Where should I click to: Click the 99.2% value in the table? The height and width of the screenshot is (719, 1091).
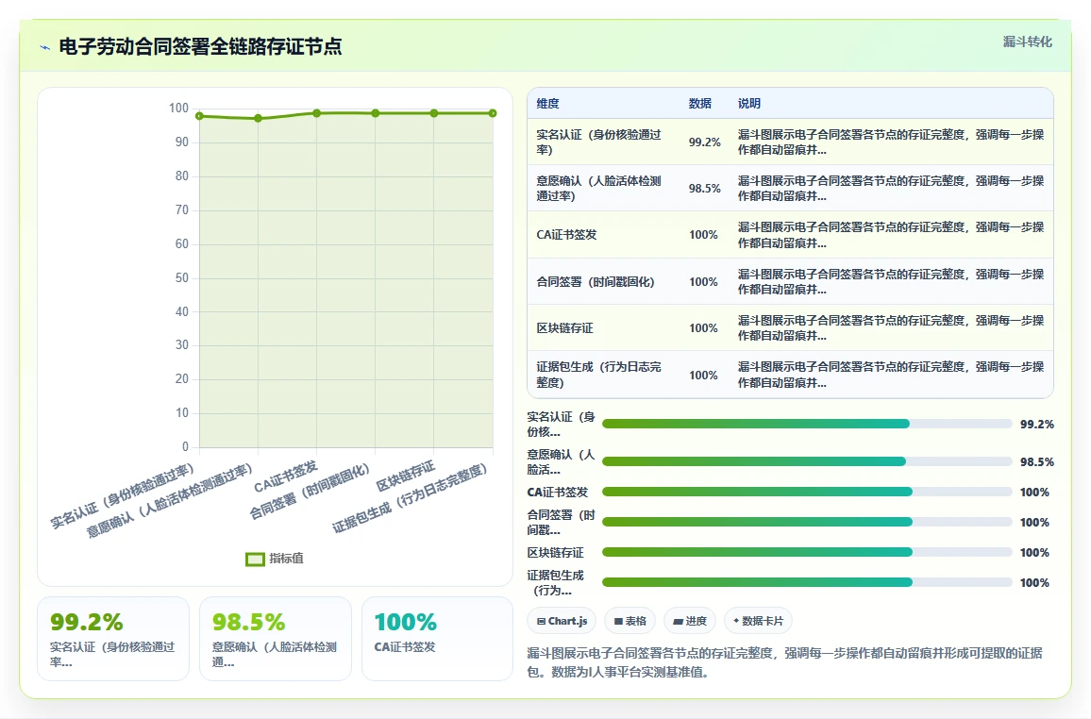(x=705, y=142)
